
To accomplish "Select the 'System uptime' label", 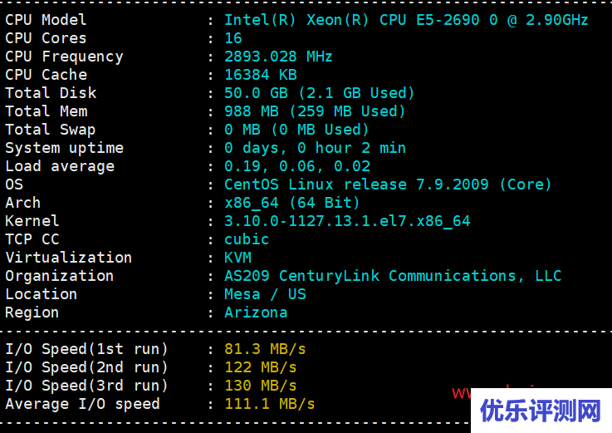I will (x=65, y=148).
